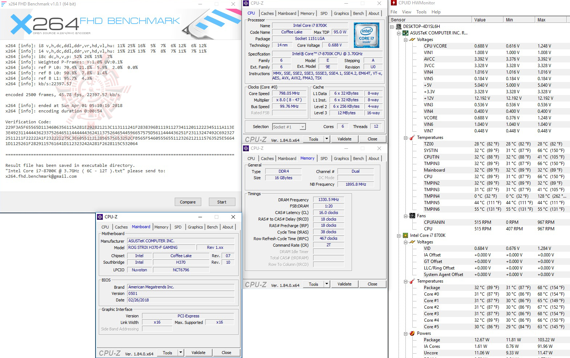
Task: Click Validate in CPU-Z Mainboard window
Action: pos(198,353)
